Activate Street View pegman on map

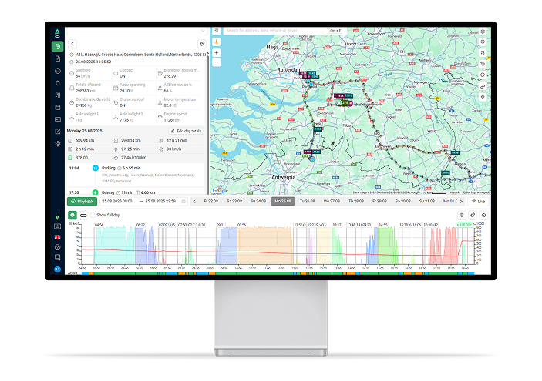pyautogui.click(x=217, y=42)
